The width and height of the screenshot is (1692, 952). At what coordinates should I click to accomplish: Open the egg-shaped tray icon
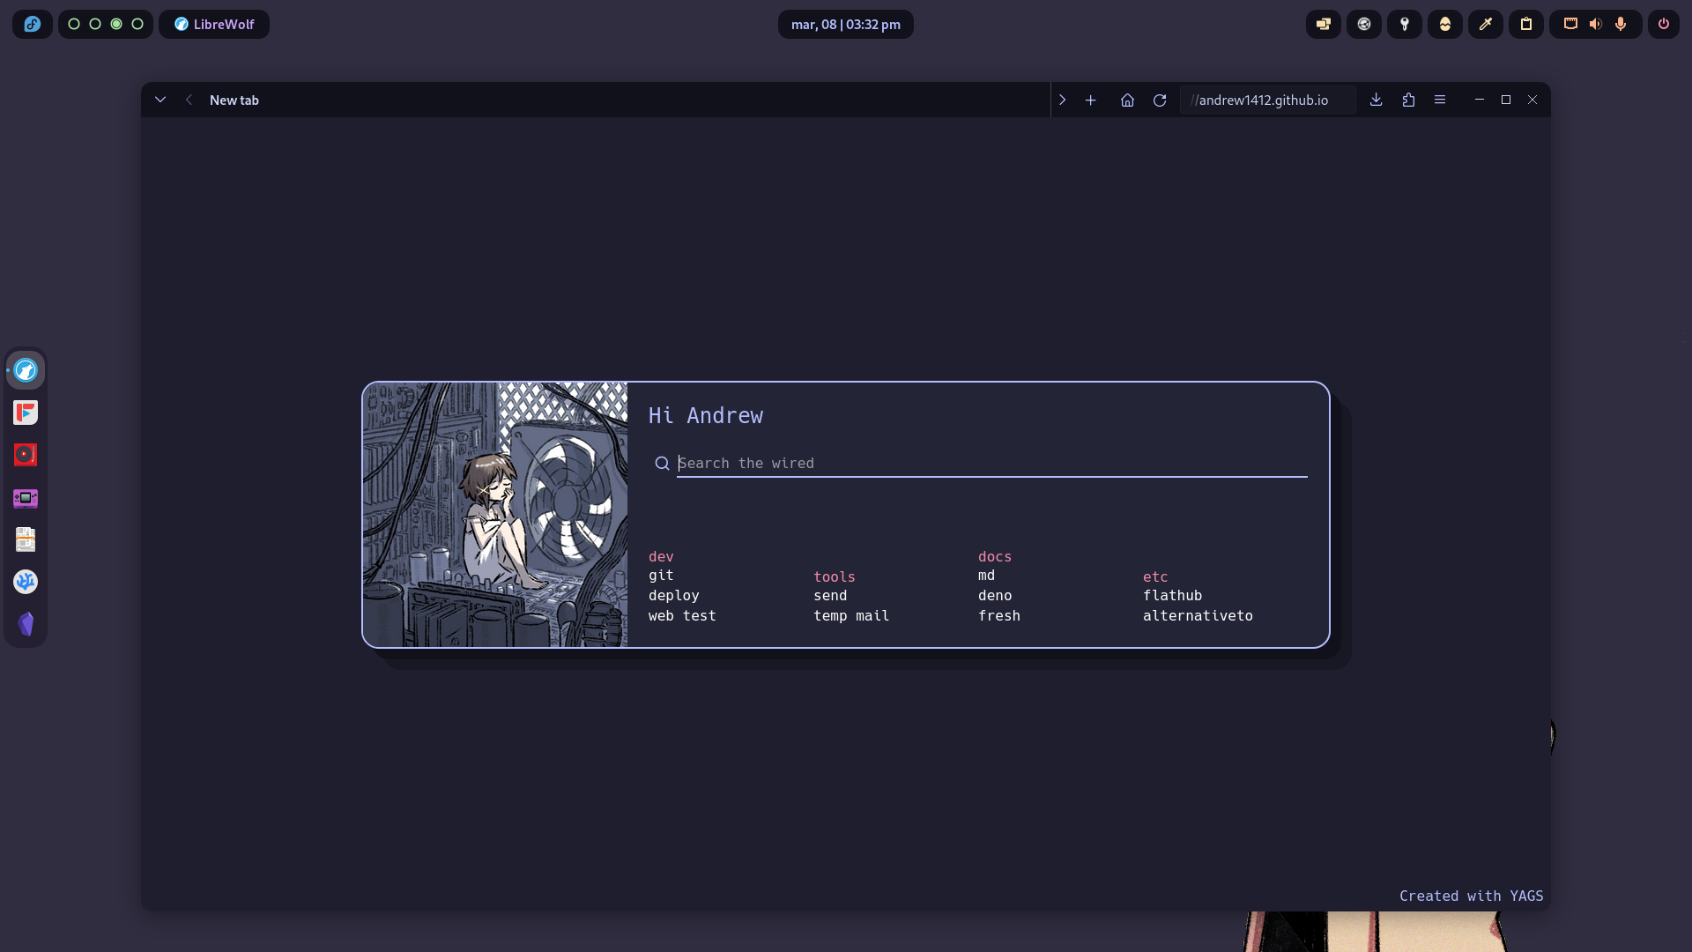click(1445, 24)
